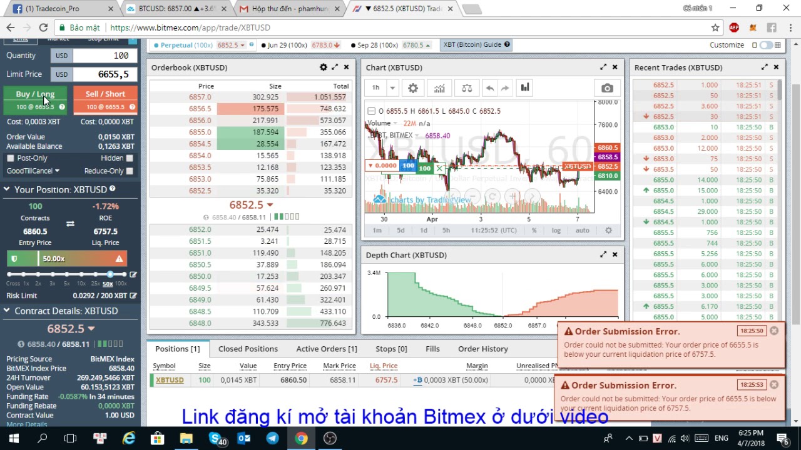Viewport: 801px width, 450px height.
Task: Set chart range to 5d
Action: click(x=400, y=231)
